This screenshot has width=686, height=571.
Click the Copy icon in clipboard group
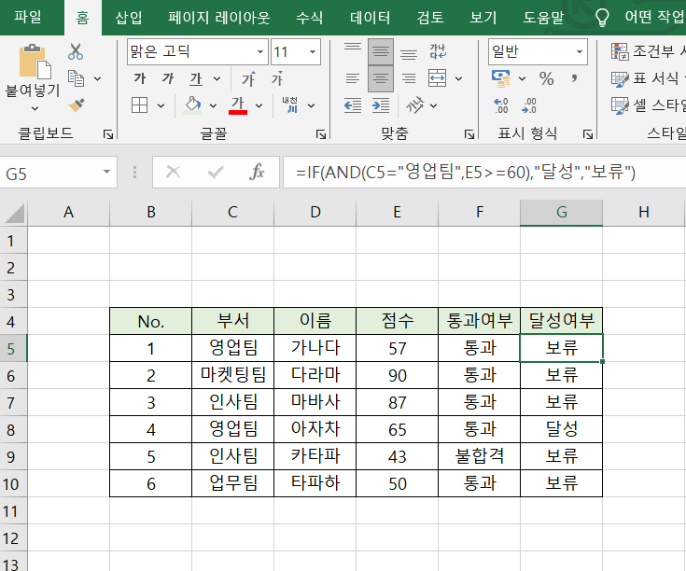[x=76, y=78]
